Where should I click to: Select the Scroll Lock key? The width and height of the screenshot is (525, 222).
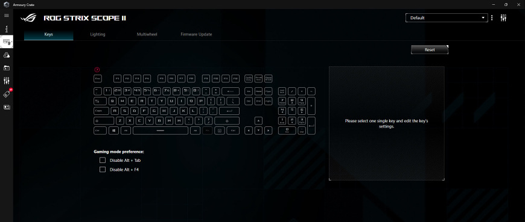[x=258, y=78]
